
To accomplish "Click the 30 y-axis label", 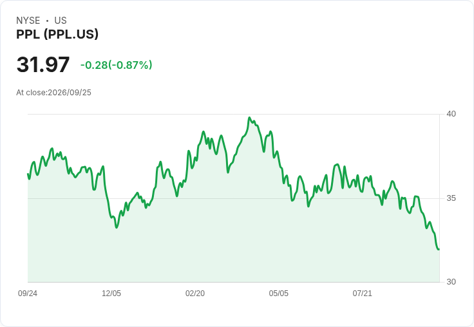I will (x=451, y=282).
